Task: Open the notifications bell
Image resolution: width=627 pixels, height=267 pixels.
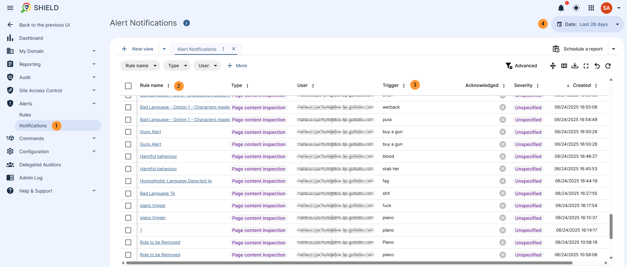Action: [561, 8]
